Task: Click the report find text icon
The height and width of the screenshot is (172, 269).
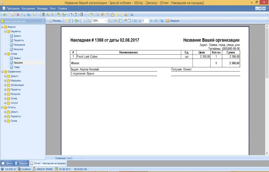Action: click(x=83, y=21)
